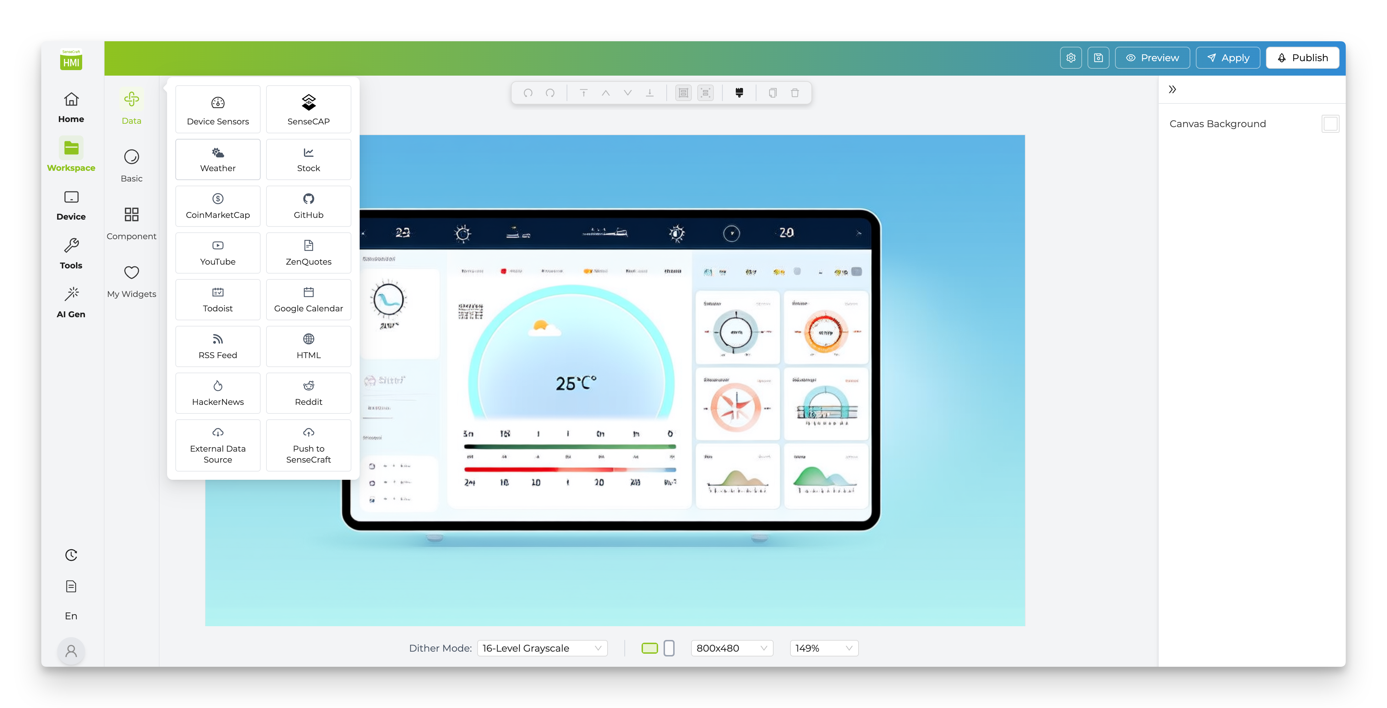Expand the 800x480 resolution dropdown

coord(731,648)
